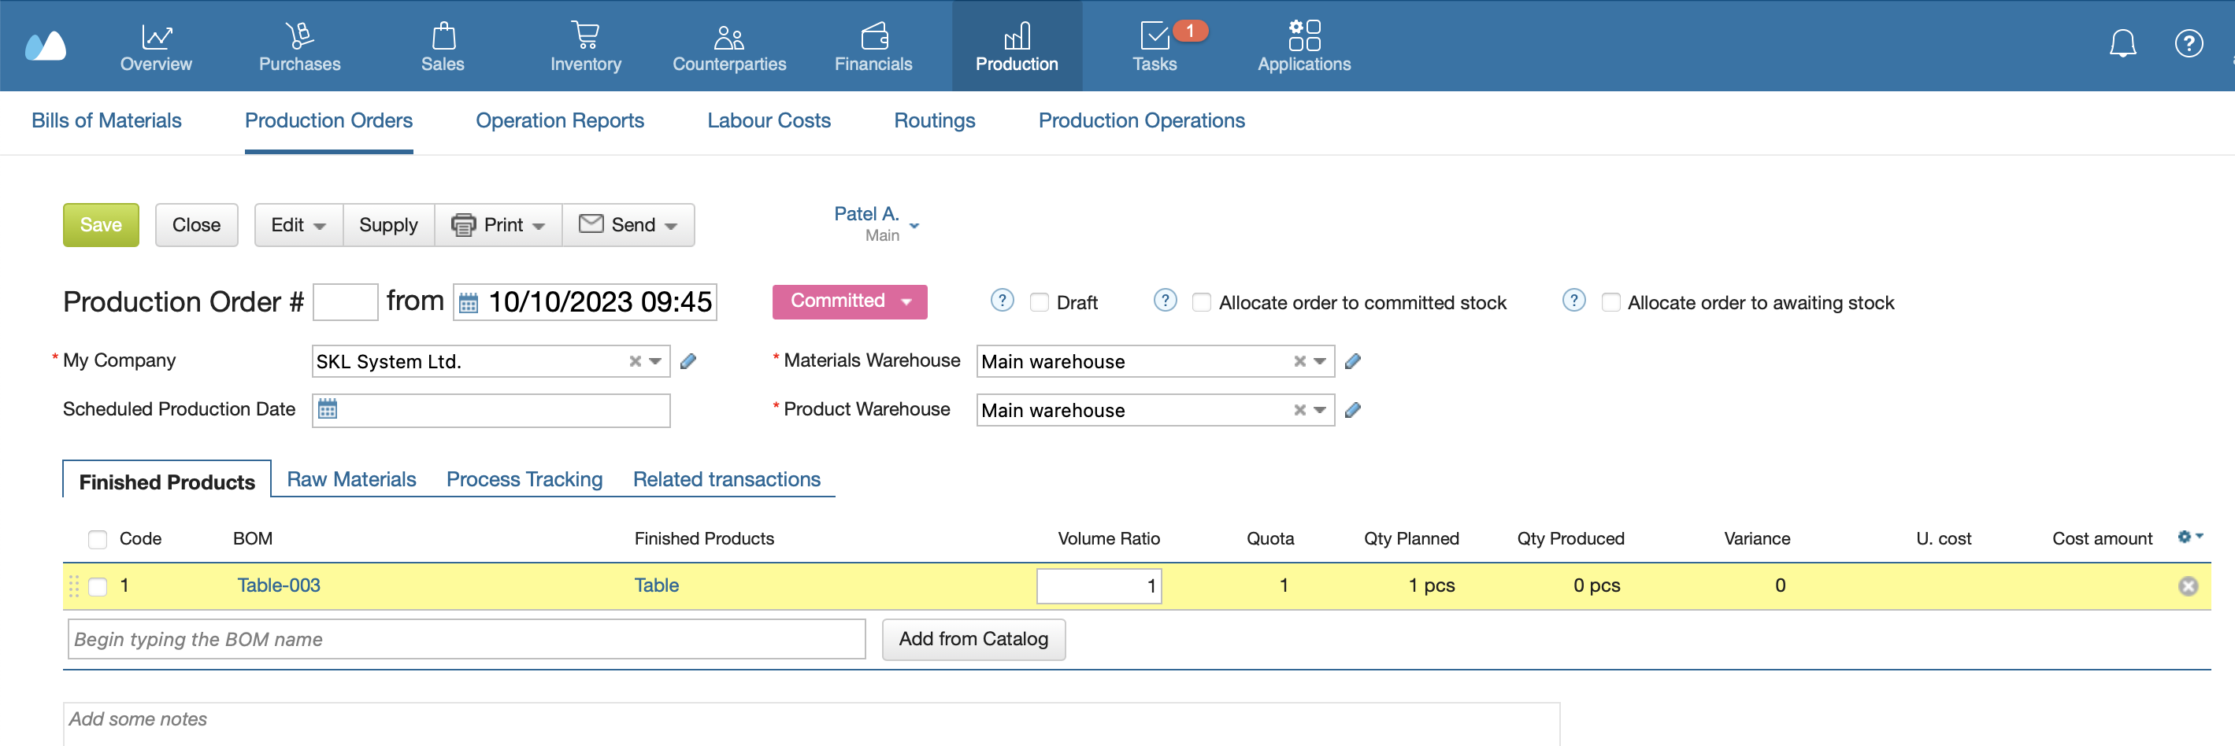Open the Counterparties section
2235x746 pixels.
(728, 46)
